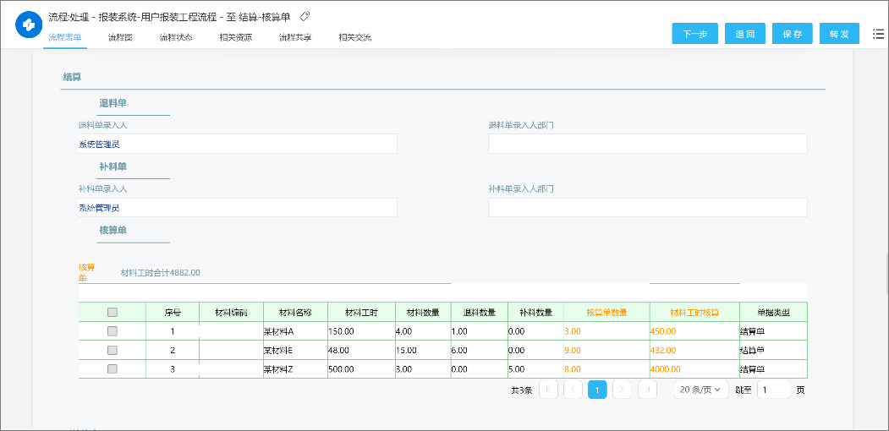Image resolution: width=889 pixels, height=431 pixels.
Task: Click the 退回 button
Action: pyautogui.click(x=745, y=34)
